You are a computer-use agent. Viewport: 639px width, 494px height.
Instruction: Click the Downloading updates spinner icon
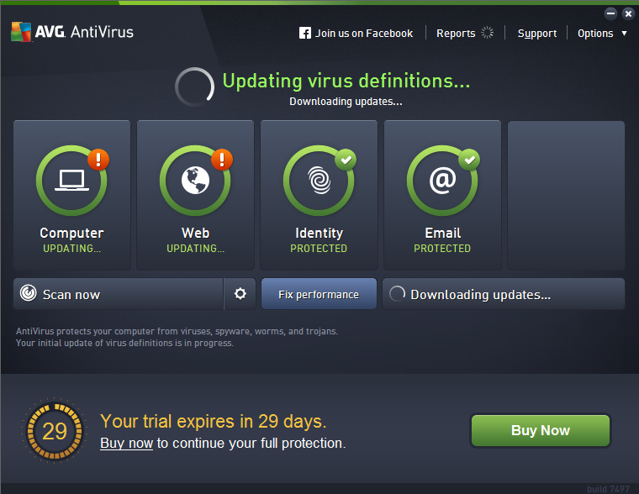pos(397,294)
